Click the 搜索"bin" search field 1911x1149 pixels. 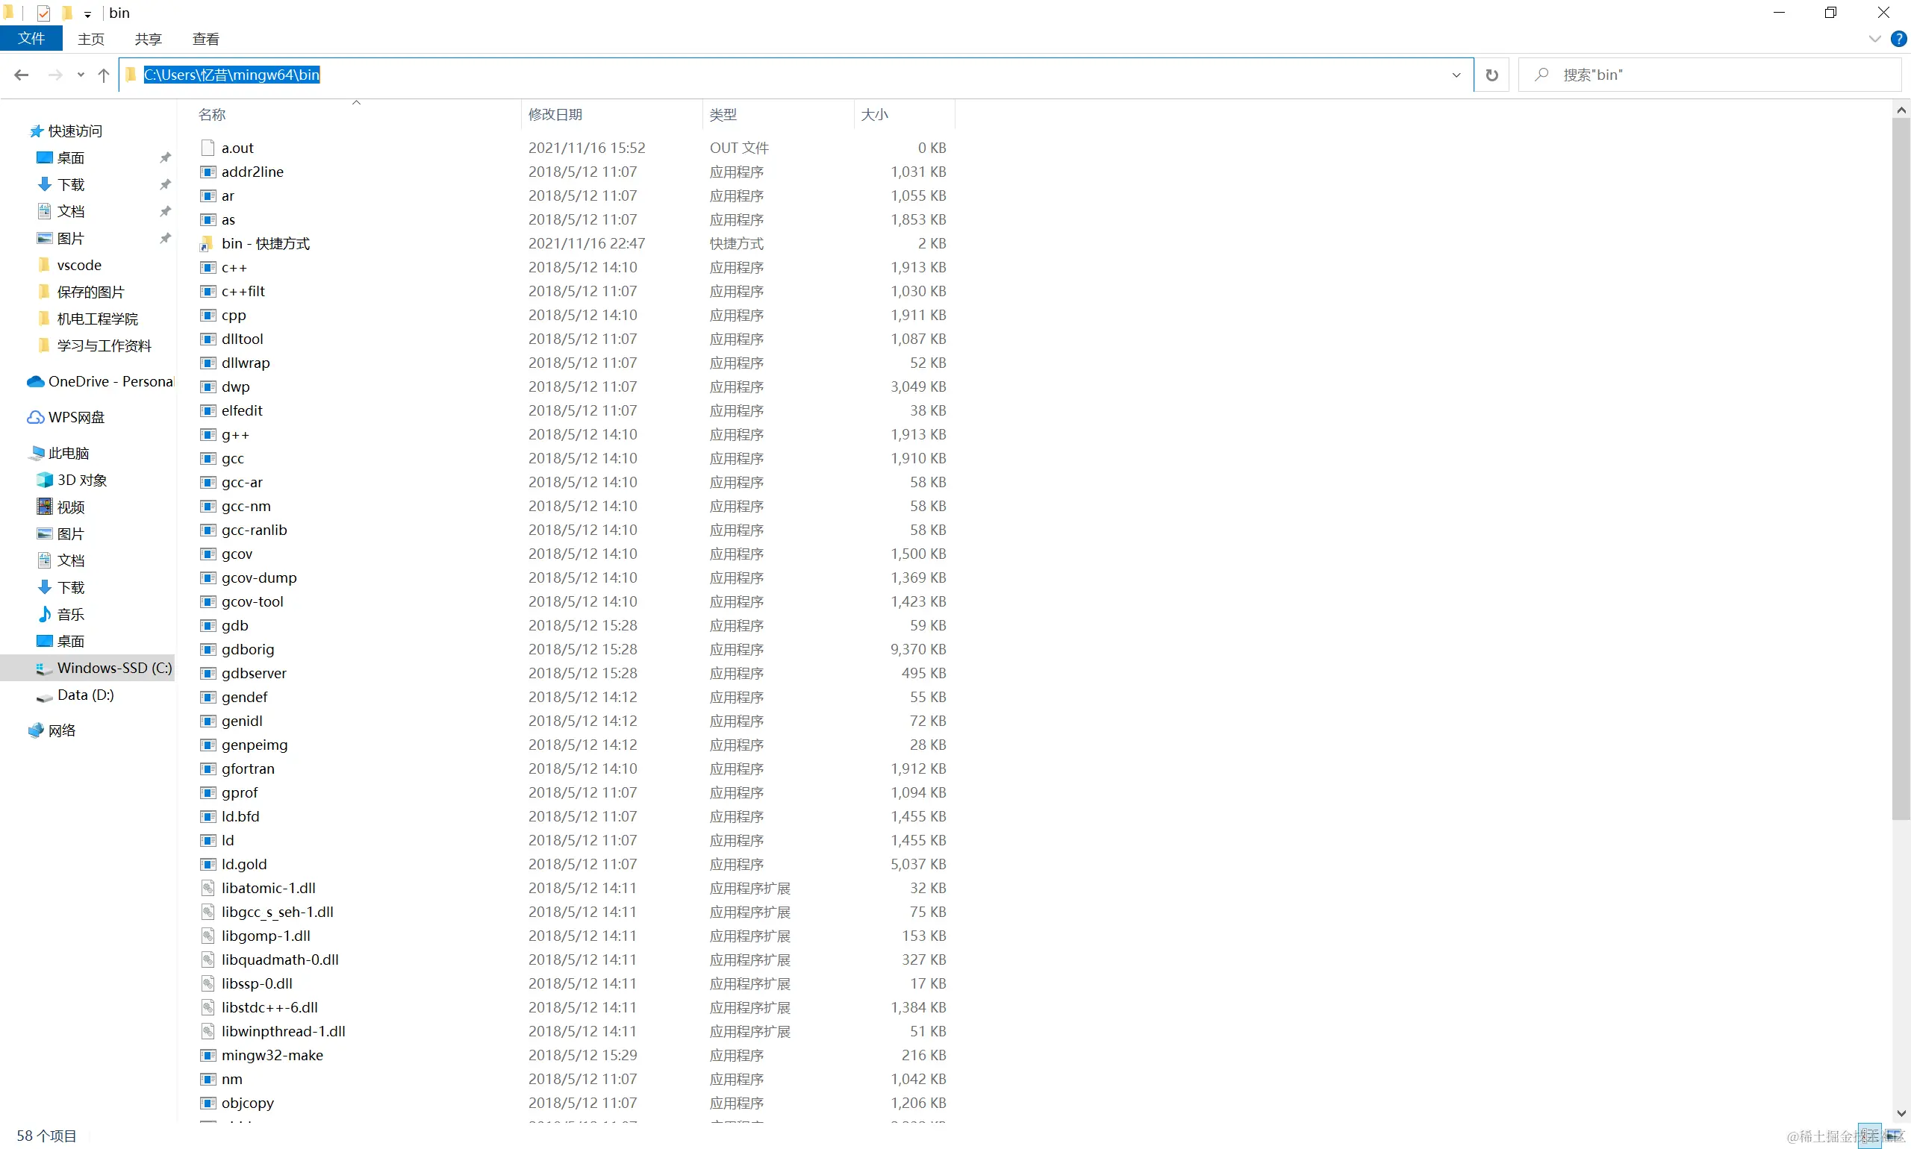pos(1704,75)
